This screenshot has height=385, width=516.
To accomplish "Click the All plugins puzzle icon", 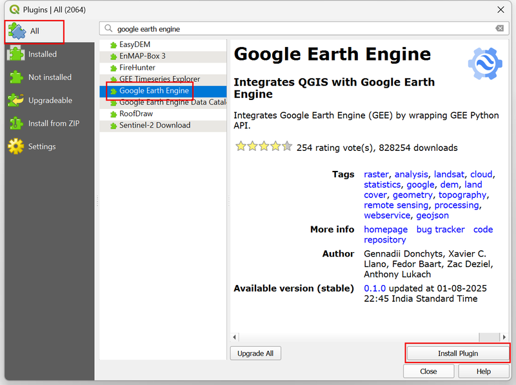I will coord(17,31).
